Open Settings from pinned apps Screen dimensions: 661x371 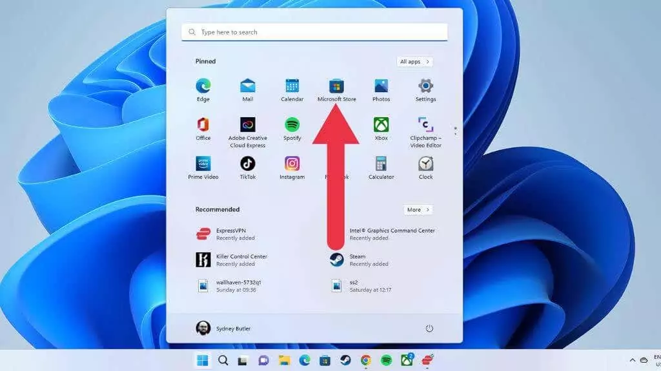pyautogui.click(x=425, y=90)
